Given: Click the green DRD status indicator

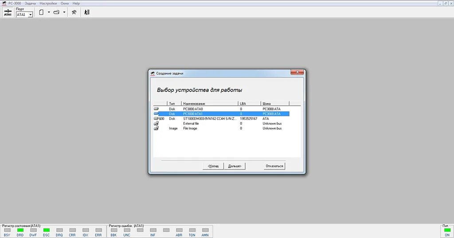Looking at the screenshot, I should [20, 230].
